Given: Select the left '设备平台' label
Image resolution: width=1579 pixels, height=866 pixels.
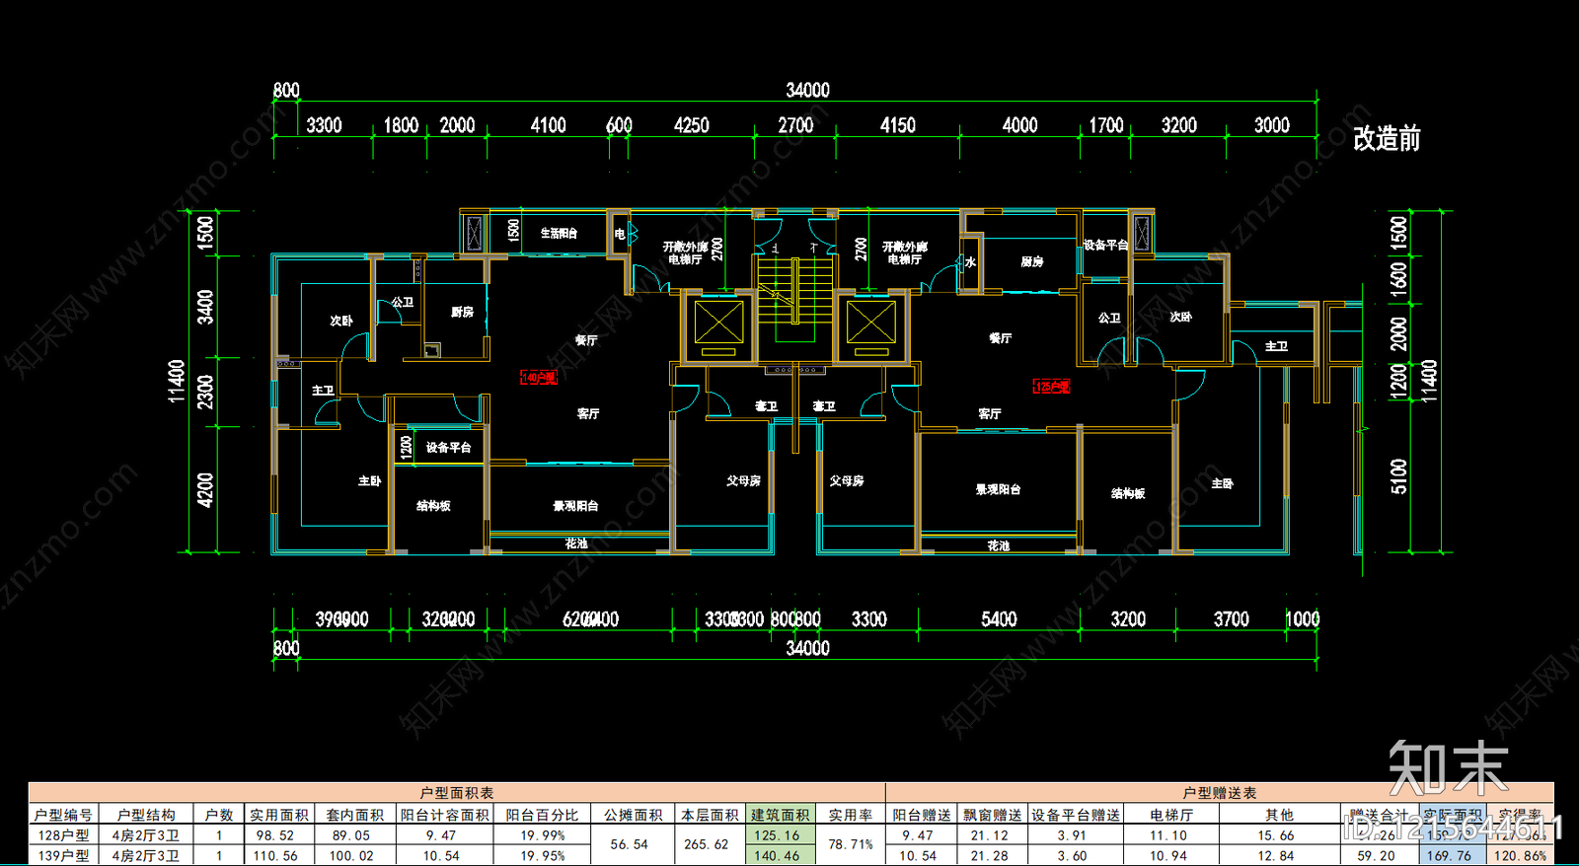Looking at the screenshot, I should (448, 448).
